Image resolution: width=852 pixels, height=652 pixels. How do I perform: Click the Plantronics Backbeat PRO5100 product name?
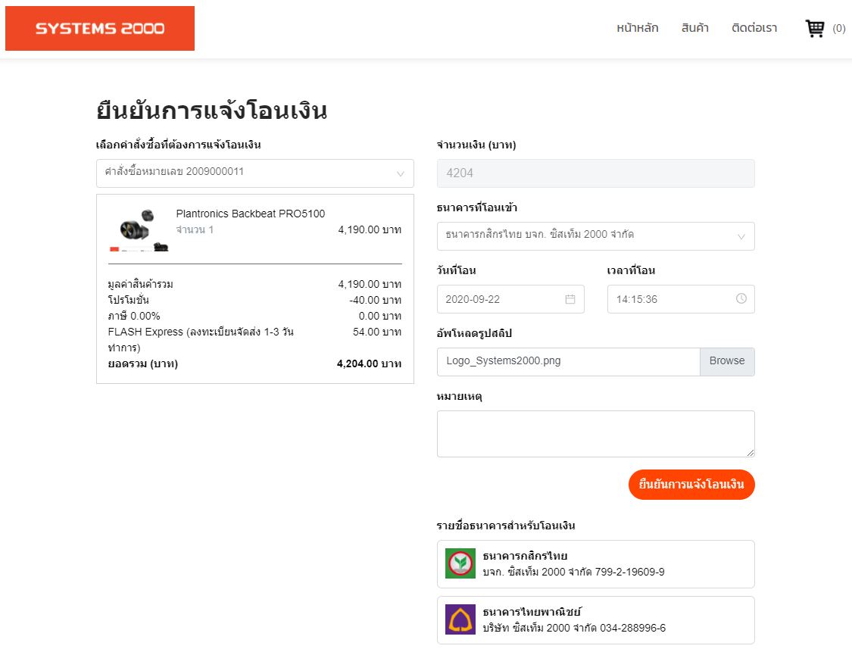(251, 214)
